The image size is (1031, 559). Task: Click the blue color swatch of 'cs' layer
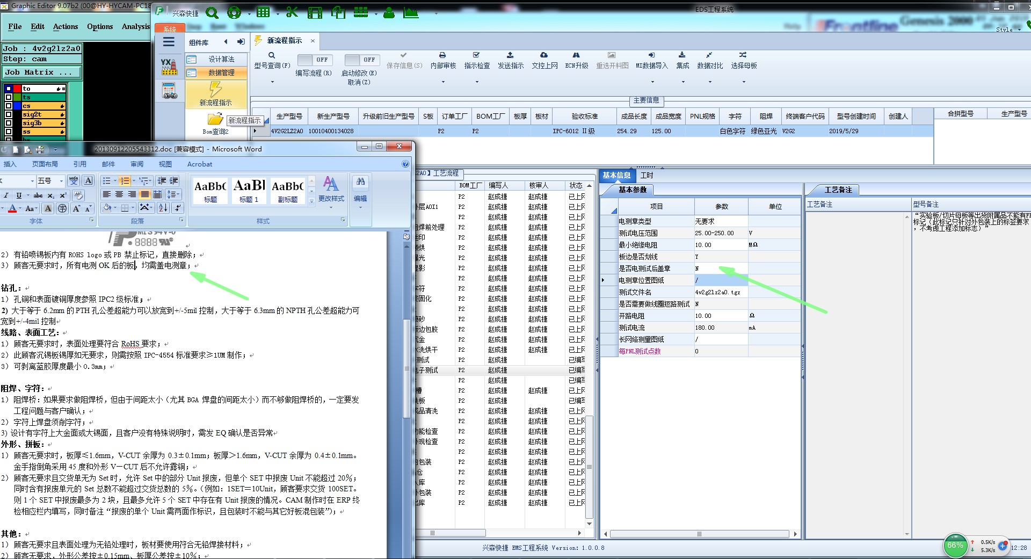tap(18, 106)
